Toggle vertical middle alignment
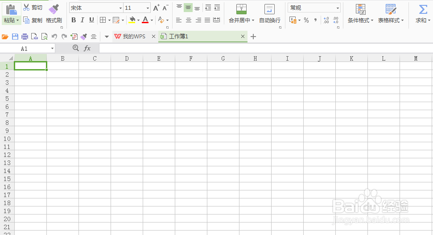Screen dimensions: 433x235 coord(188,8)
